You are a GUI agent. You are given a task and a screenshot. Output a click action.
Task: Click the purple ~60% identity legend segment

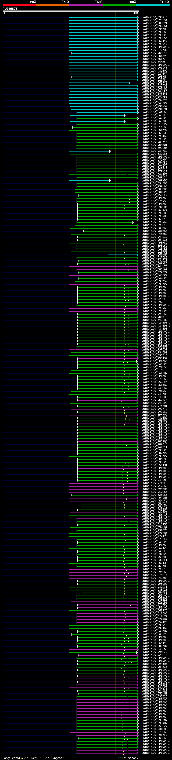click(86, 5)
